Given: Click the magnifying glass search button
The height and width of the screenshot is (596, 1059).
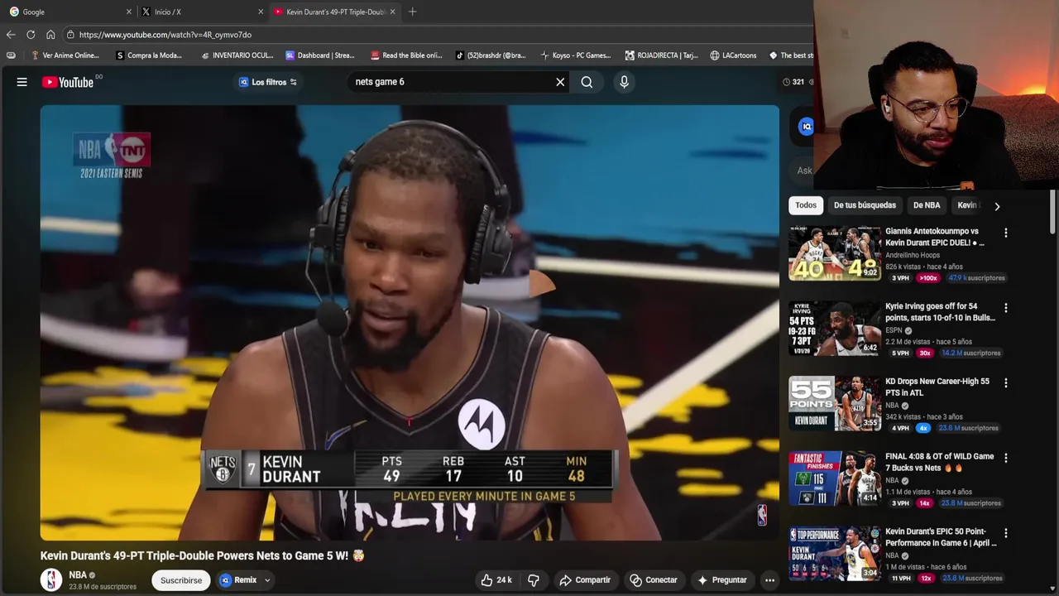Looking at the screenshot, I should [587, 82].
